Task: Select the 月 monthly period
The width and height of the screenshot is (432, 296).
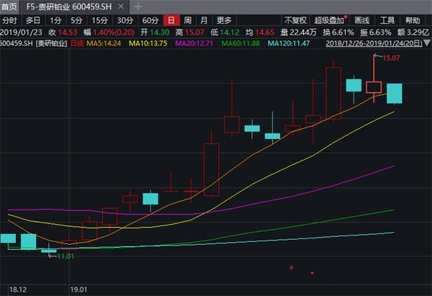Action: (204, 20)
